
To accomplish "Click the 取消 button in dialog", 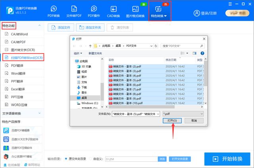I will 194,120.
